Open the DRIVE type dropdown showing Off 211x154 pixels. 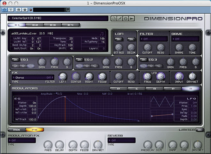point(185,39)
